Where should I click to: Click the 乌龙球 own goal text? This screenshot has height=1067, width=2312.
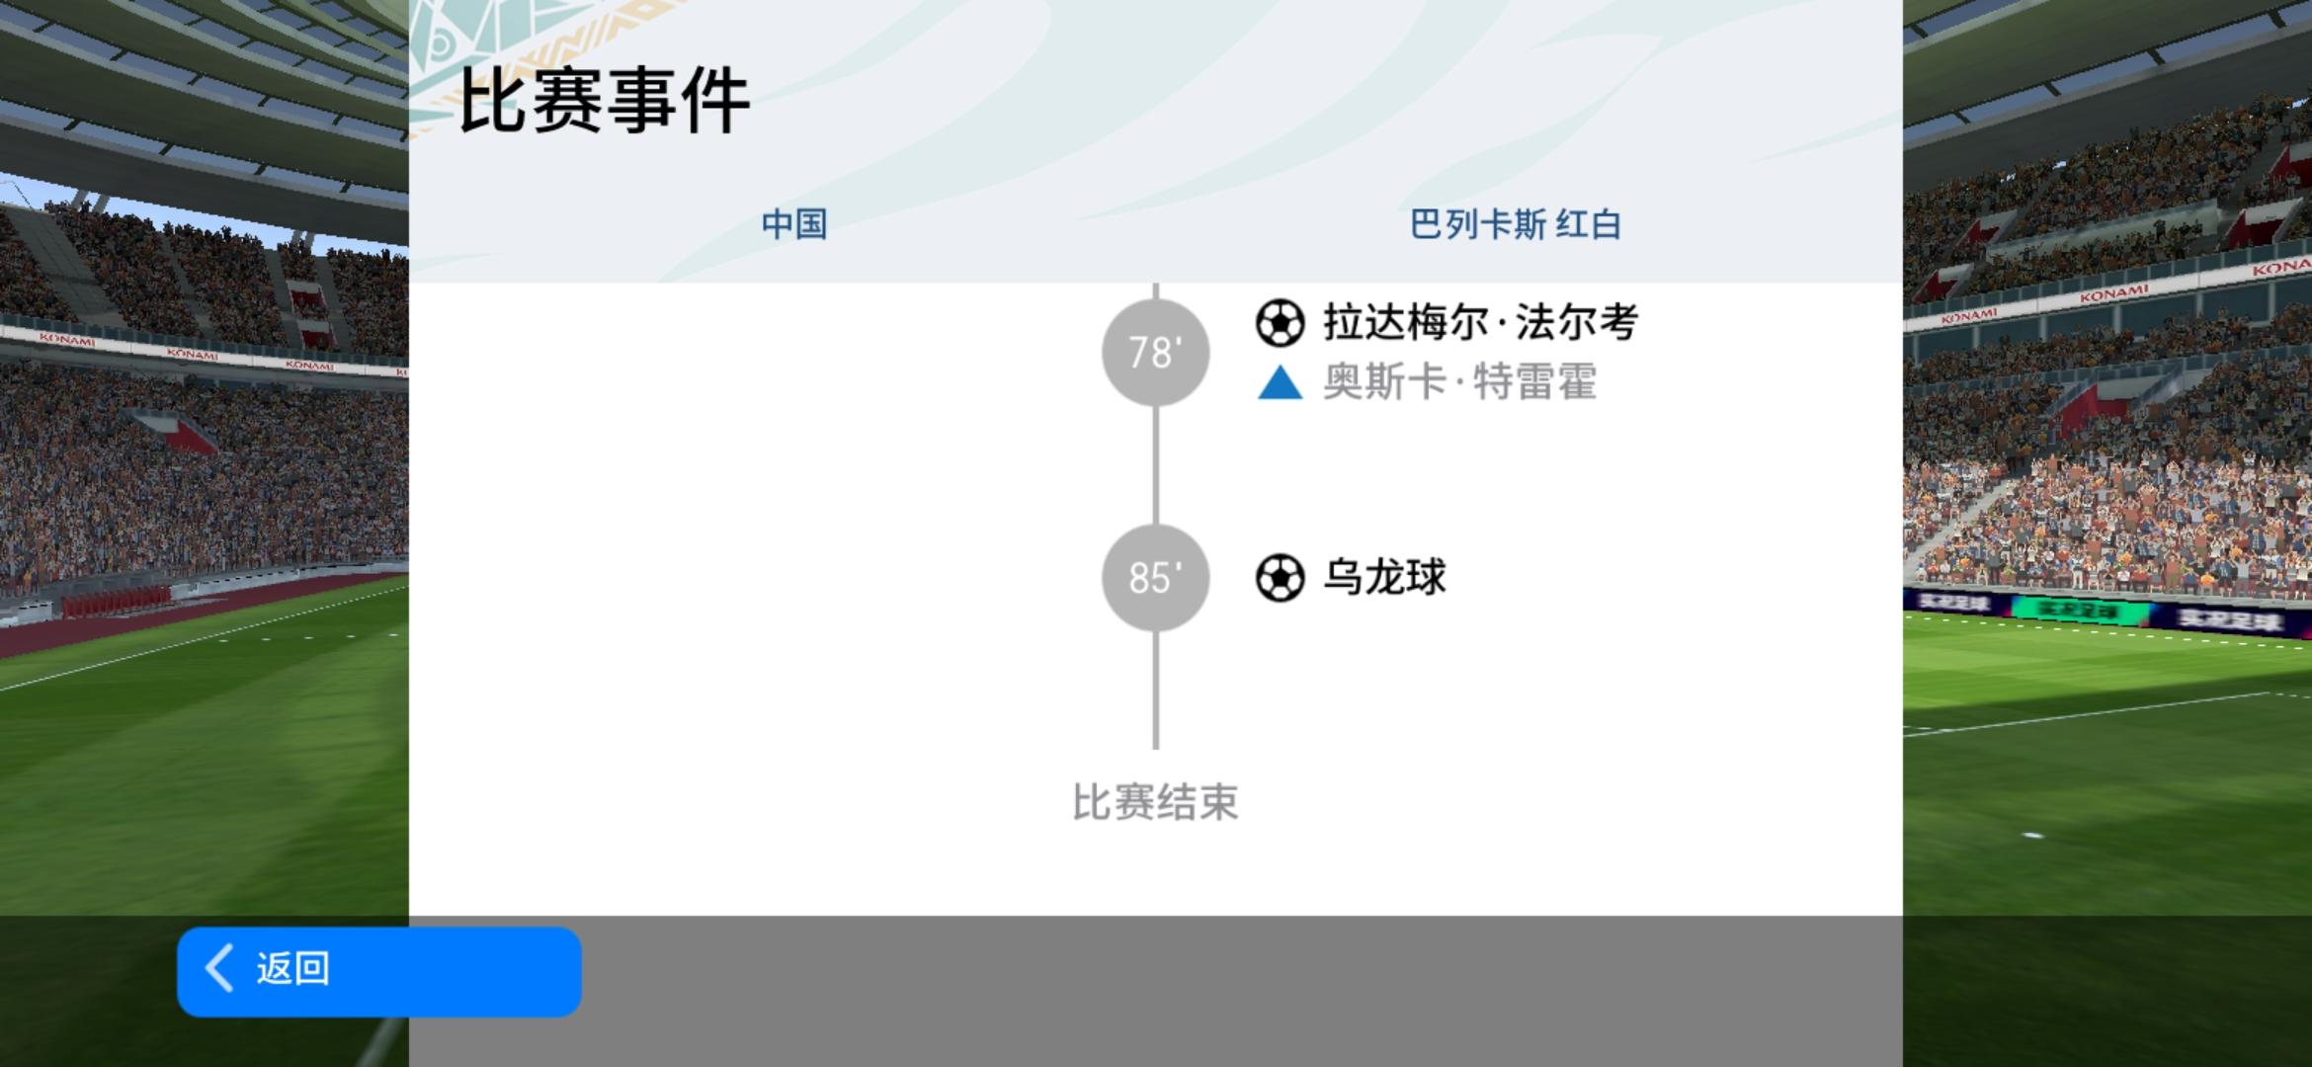coord(1384,578)
